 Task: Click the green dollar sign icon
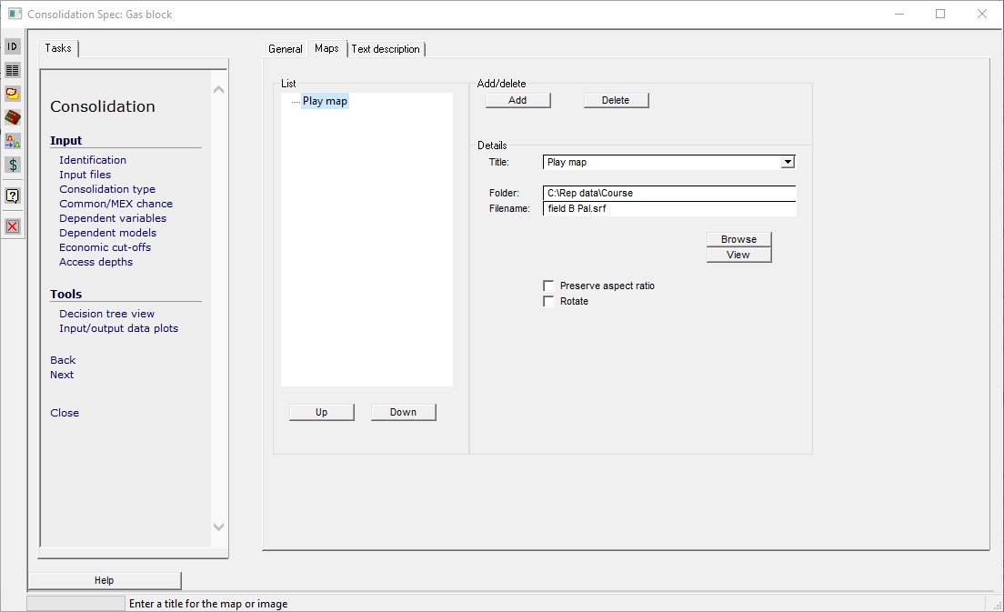pos(13,165)
